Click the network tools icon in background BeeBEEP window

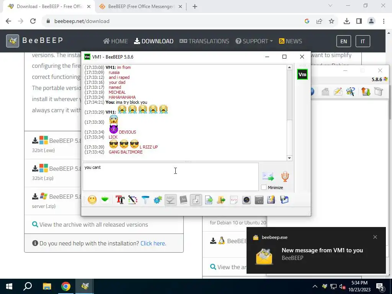351,92
